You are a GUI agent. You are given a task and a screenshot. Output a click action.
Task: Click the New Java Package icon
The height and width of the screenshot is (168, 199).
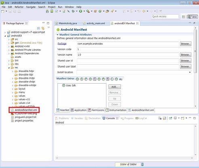click(95, 11)
